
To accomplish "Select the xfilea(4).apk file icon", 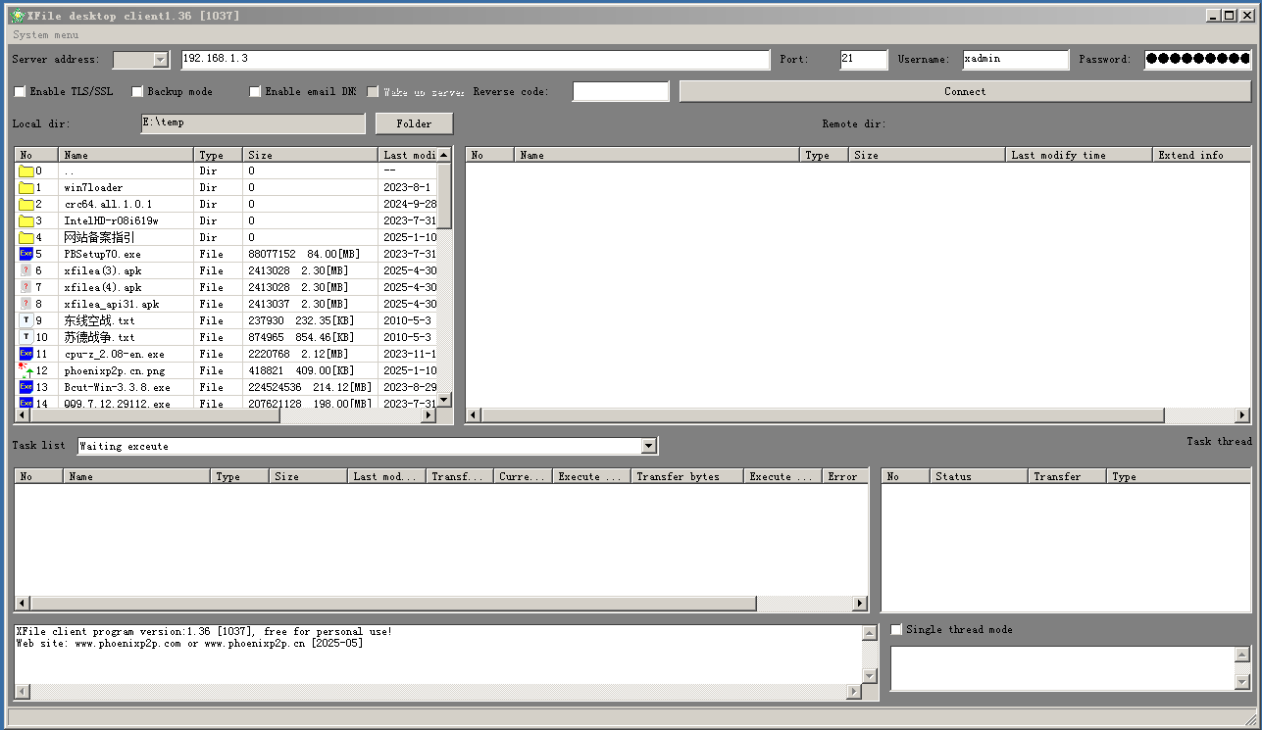I will pyautogui.click(x=25, y=288).
